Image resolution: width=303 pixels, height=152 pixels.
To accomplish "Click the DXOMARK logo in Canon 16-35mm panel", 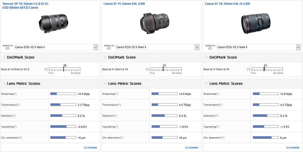I will tap(293, 148).
